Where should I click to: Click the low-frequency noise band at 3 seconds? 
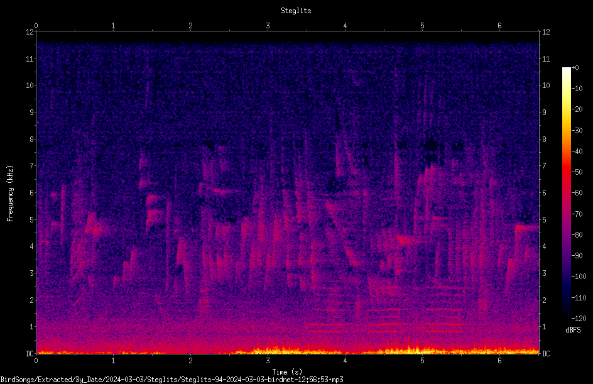[x=268, y=349]
